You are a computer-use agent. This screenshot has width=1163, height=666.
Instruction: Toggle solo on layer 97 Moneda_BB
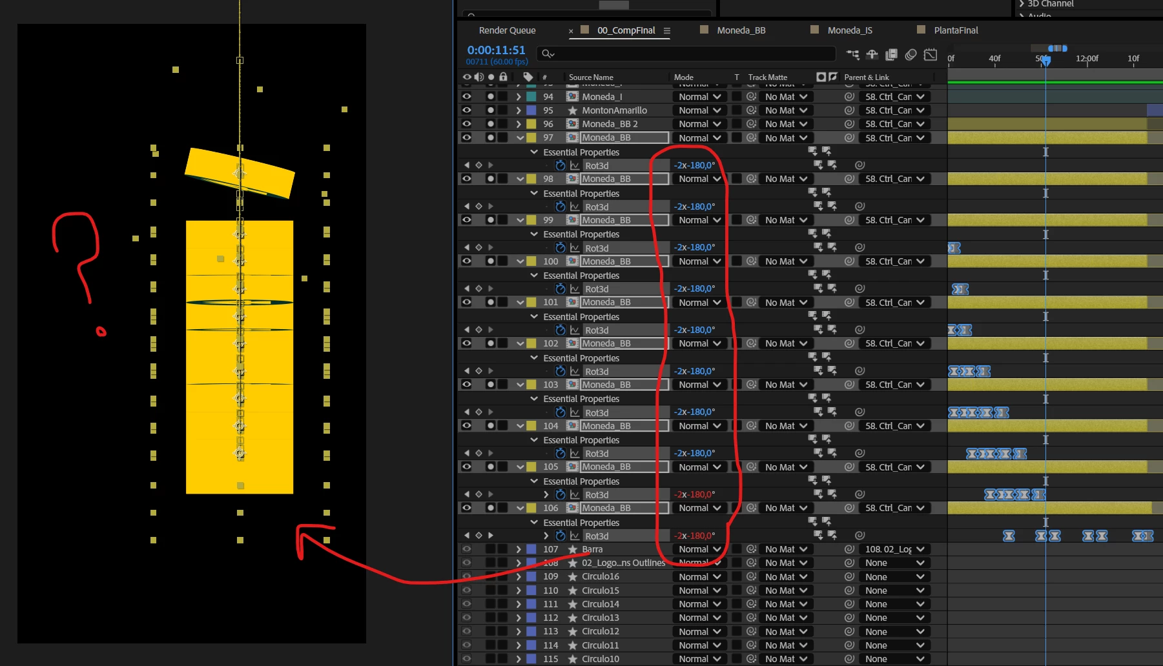(491, 137)
